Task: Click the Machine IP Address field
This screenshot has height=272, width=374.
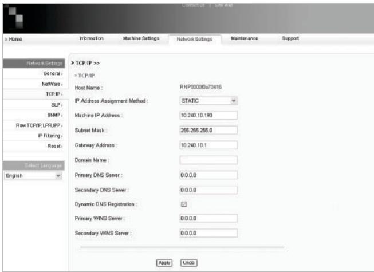Action: (x=208, y=115)
